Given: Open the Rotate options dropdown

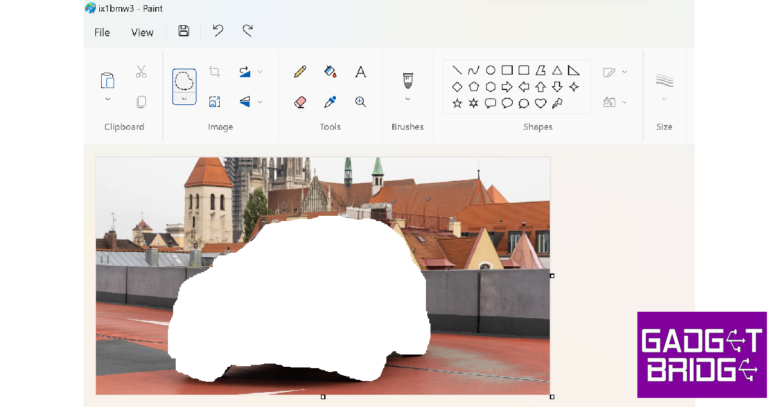Looking at the screenshot, I should [x=259, y=71].
